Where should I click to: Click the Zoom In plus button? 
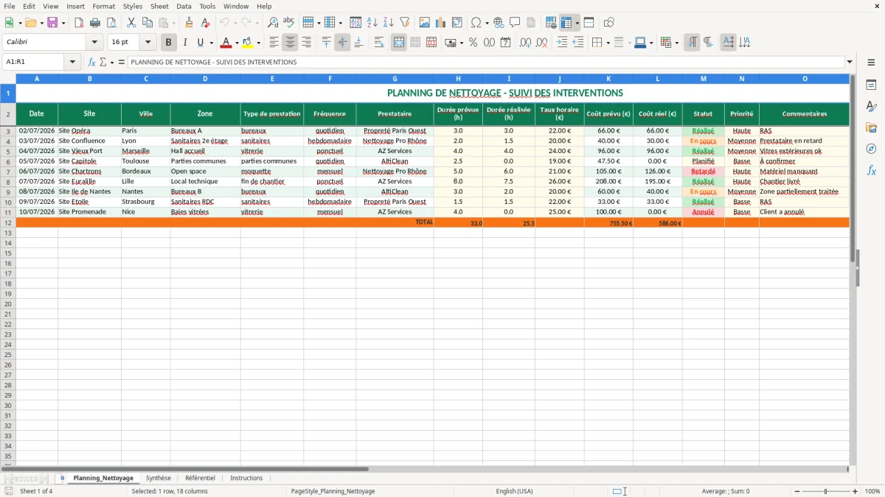[855, 491]
